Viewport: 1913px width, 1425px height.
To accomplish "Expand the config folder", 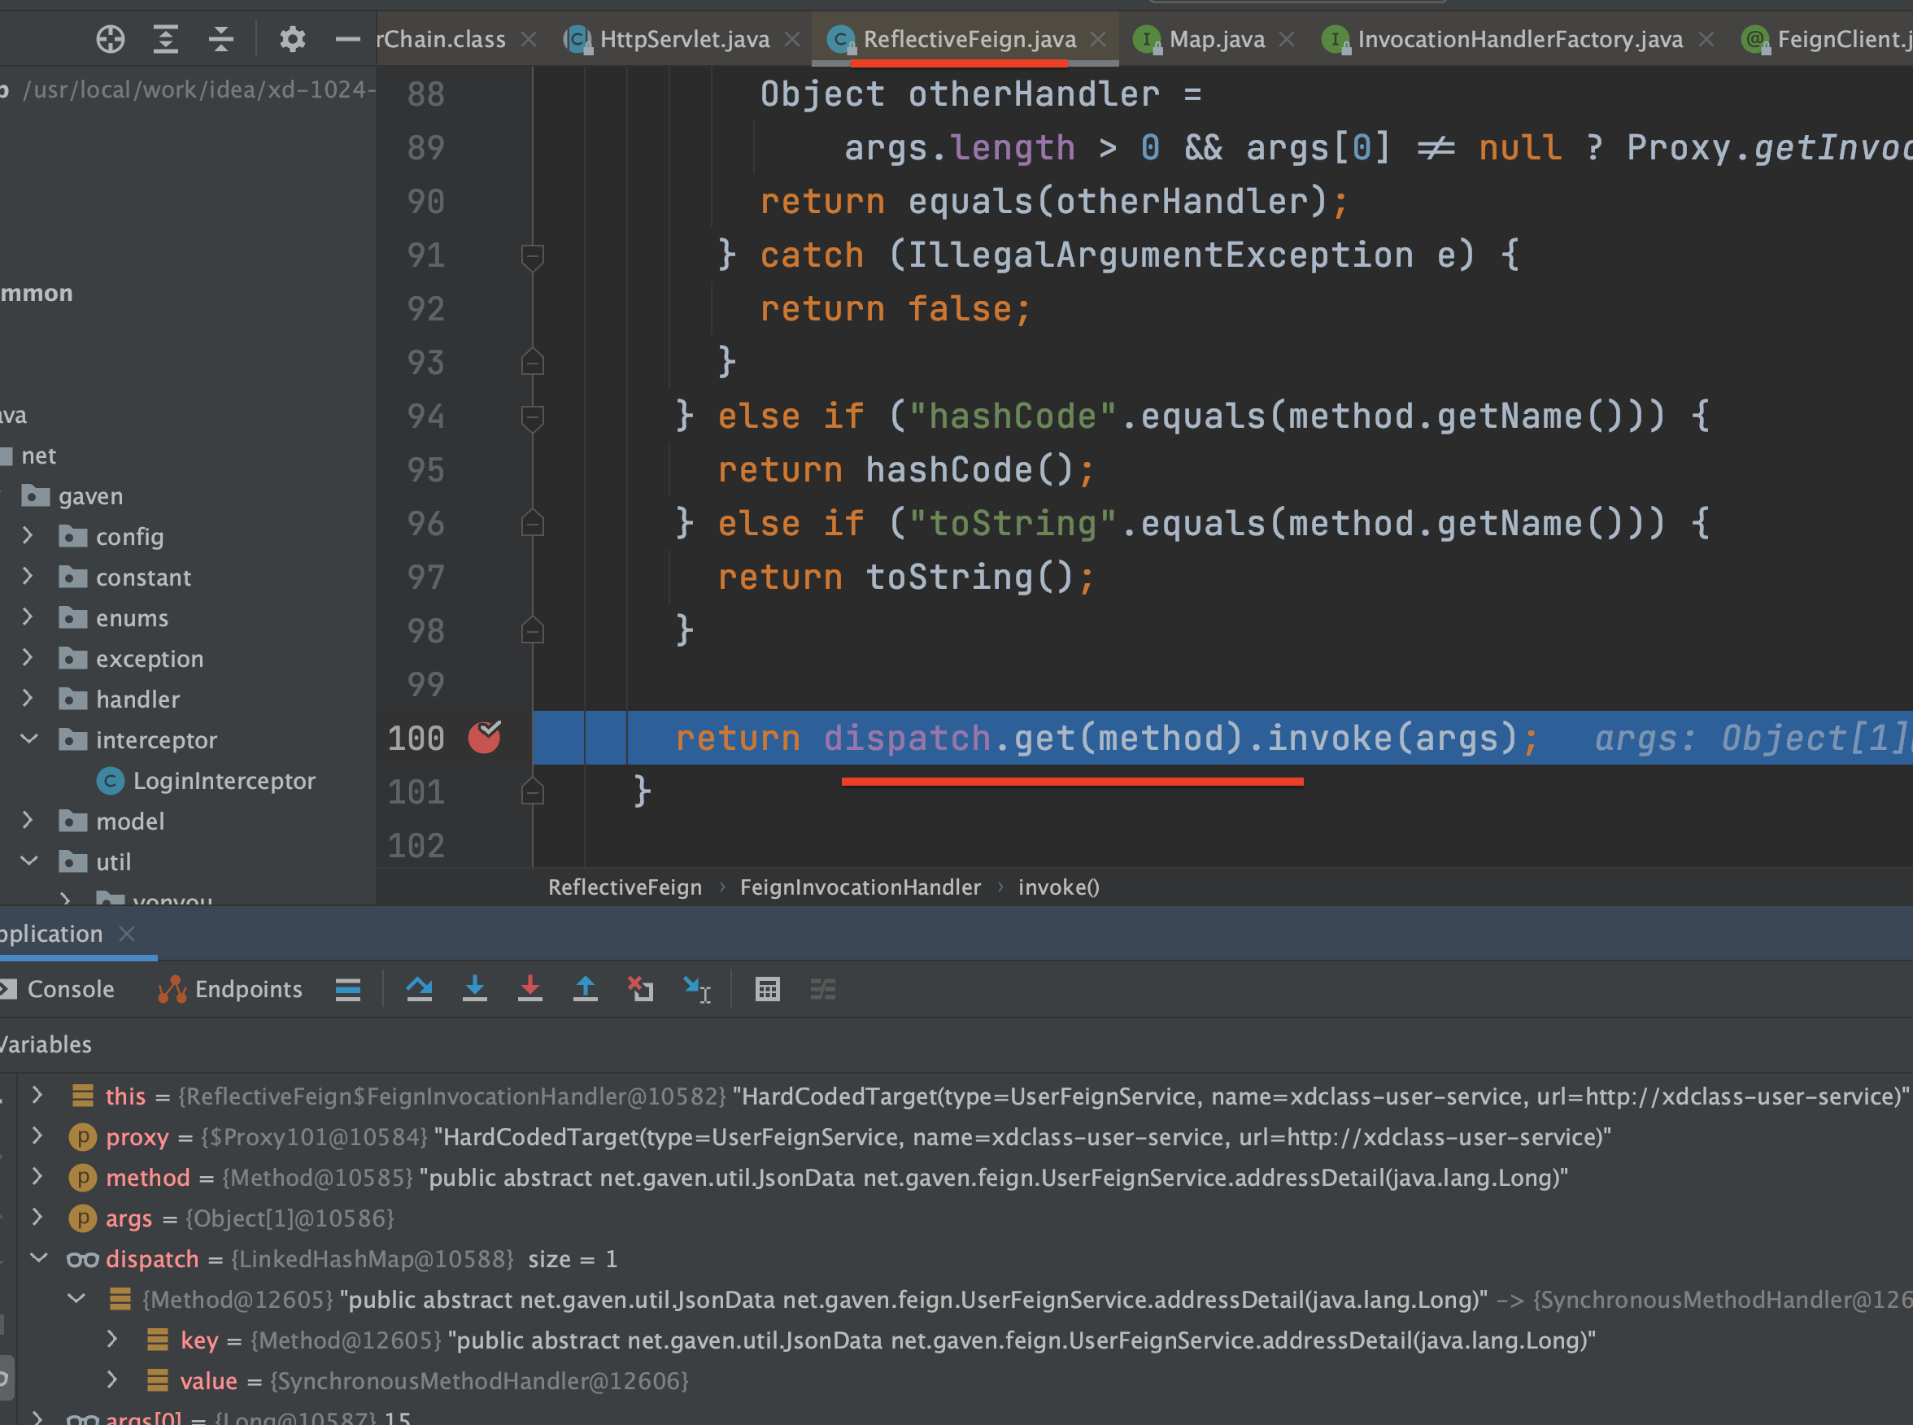I will (x=28, y=537).
